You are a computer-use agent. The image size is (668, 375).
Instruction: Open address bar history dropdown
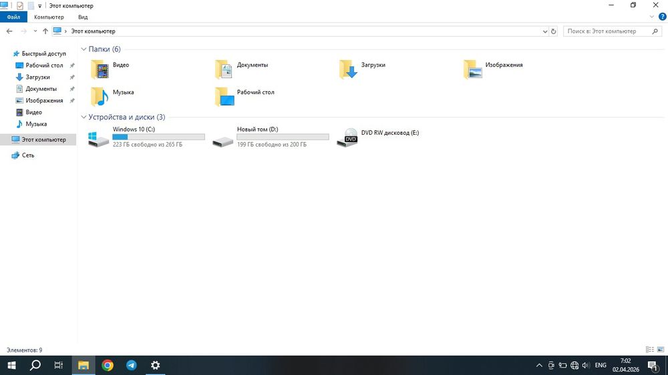(545, 31)
